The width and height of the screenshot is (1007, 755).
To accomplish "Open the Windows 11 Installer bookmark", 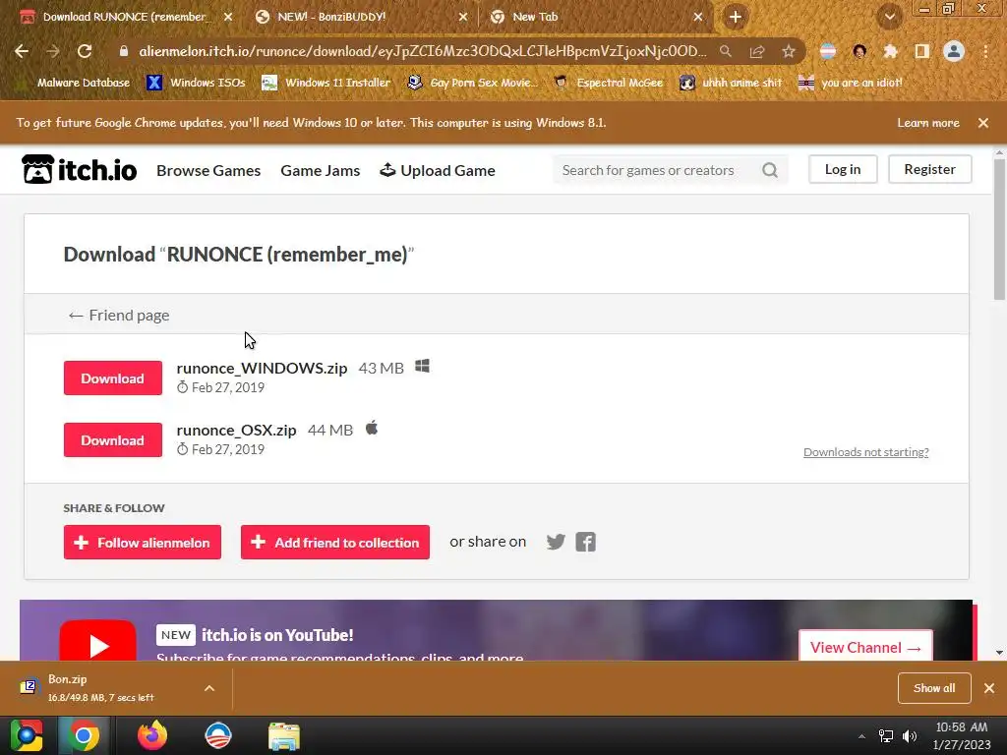I will pos(326,83).
